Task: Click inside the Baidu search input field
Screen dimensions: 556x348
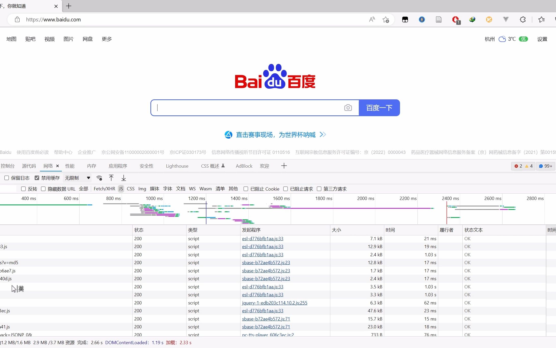Action: click(x=242, y=108)
